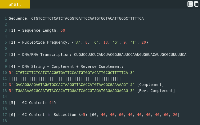Click the k=5 value in Subsection line
200x125 pixels.
(82, 115)
